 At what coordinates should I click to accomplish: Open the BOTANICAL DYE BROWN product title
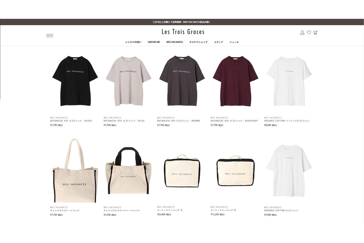[x=179, y=121]
